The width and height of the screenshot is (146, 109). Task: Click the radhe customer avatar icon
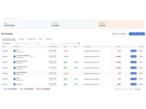pyautogui.click(x=15, y=79)
